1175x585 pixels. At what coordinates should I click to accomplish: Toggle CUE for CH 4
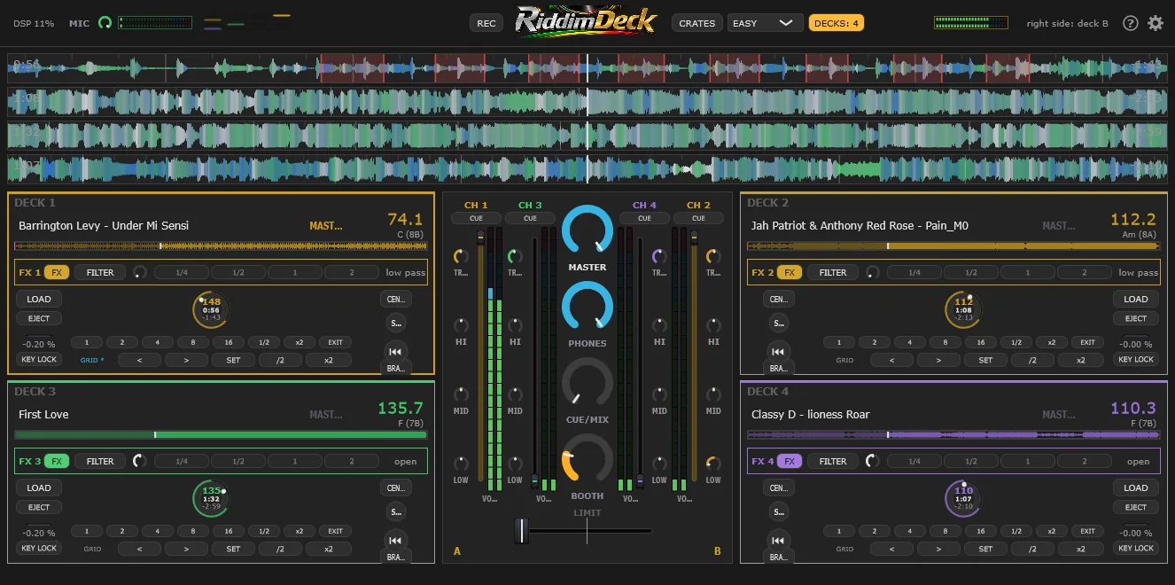click(x=644, y=218)
